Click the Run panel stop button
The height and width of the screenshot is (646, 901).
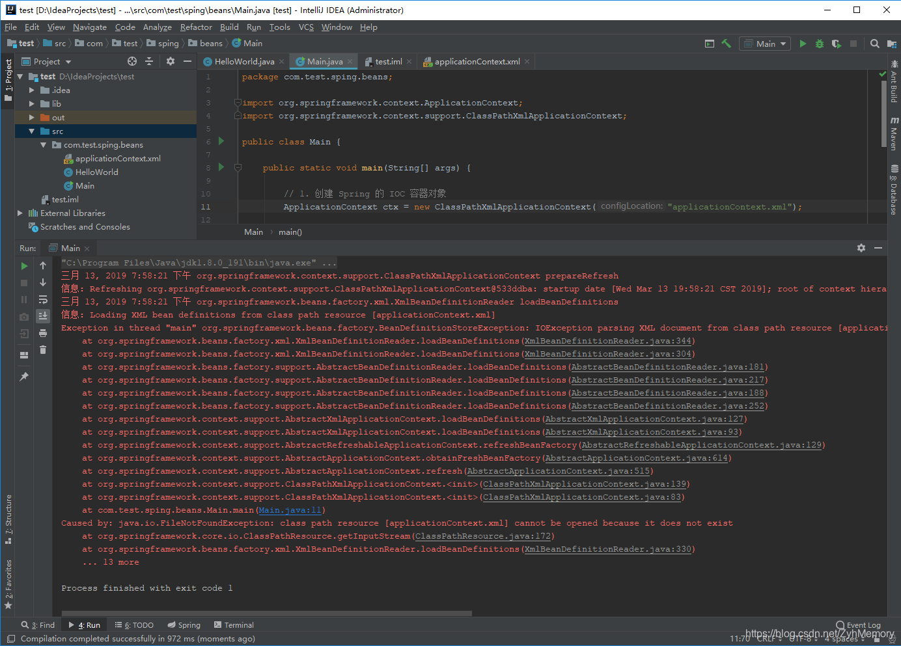[x=24, y=283]
